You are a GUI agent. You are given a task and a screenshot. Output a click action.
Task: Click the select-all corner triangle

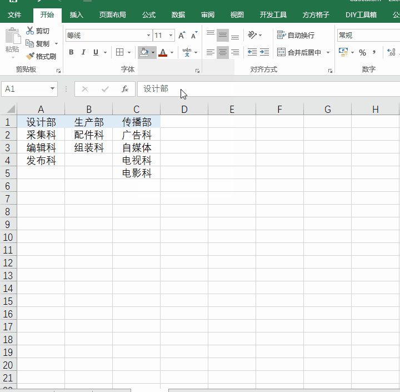click(11, 109)
